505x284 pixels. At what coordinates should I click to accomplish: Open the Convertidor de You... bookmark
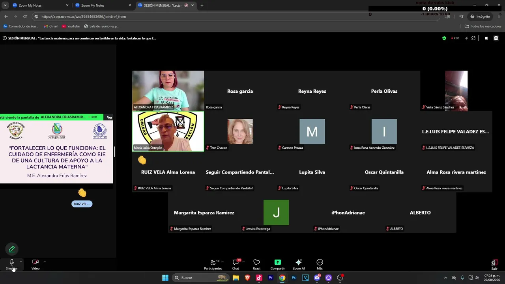[21, 26]
